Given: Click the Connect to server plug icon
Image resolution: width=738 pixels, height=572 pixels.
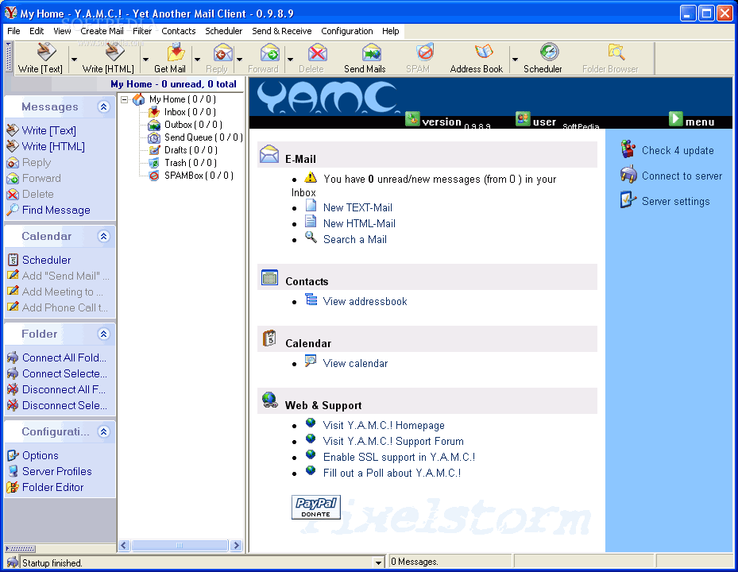Looking at the screenshot, I should point(628,175).
